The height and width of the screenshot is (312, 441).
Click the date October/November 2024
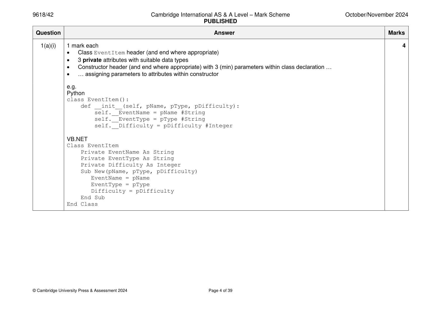377,15
